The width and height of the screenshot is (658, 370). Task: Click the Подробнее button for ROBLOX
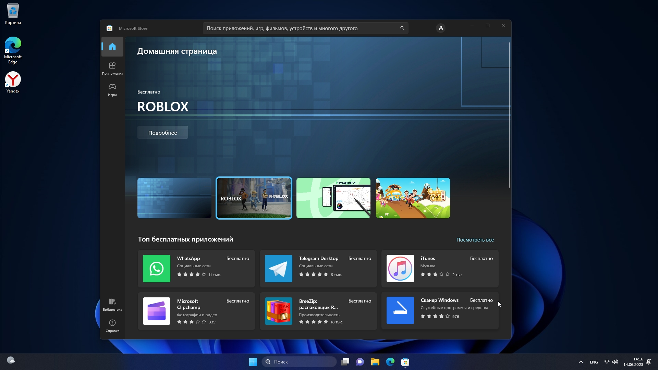coord(162,133)
